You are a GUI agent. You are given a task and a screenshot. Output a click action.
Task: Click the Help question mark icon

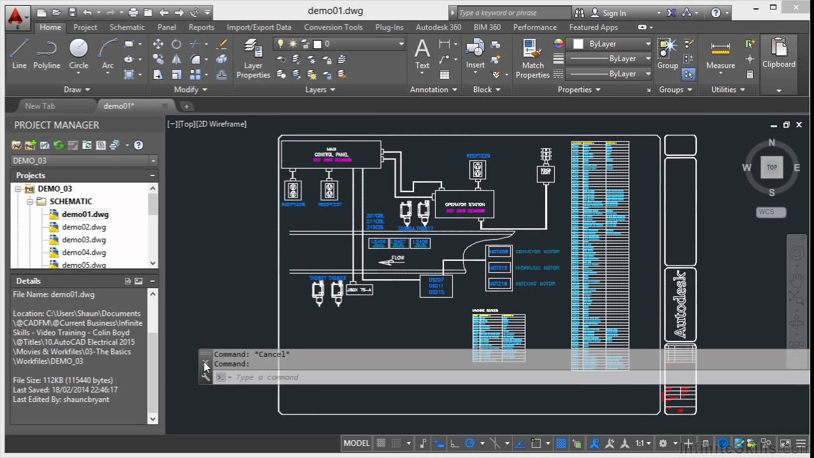716,13
